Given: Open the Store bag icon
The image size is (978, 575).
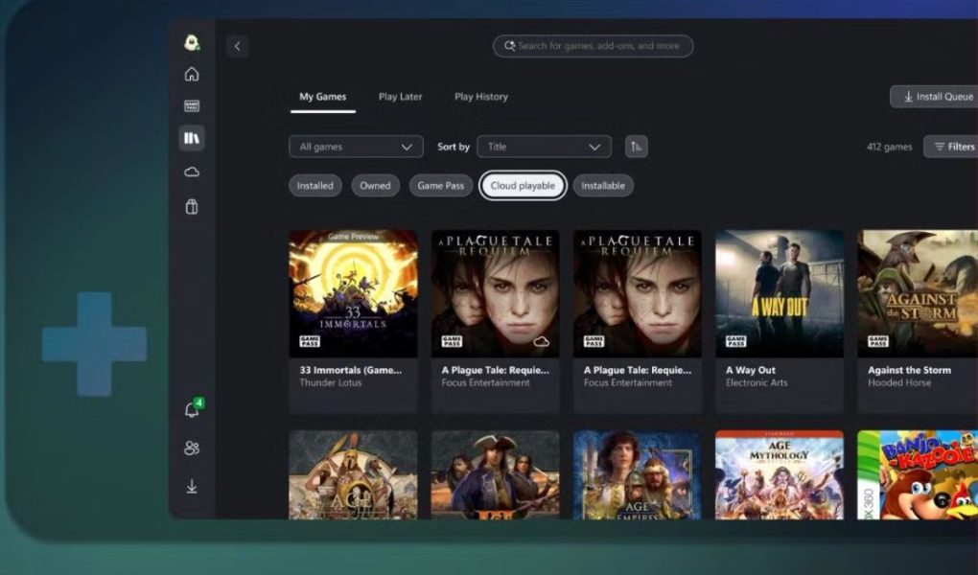Looking at the screenshot, I should (x=192, y=206).
